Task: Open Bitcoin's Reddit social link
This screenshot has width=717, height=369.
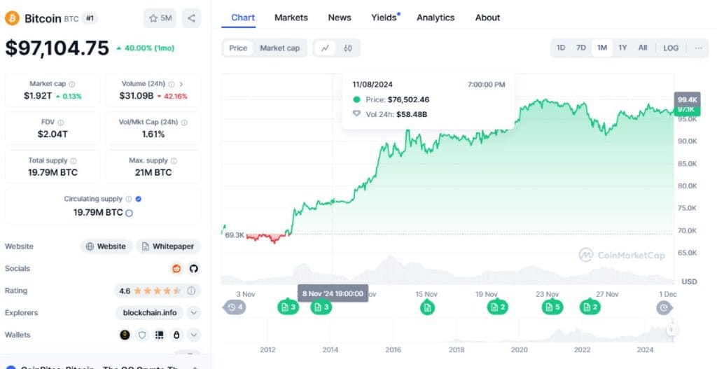Action: click(176, 268)
